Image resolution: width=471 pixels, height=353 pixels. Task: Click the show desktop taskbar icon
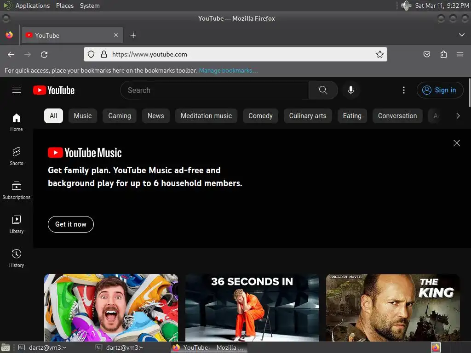[6, 347]
